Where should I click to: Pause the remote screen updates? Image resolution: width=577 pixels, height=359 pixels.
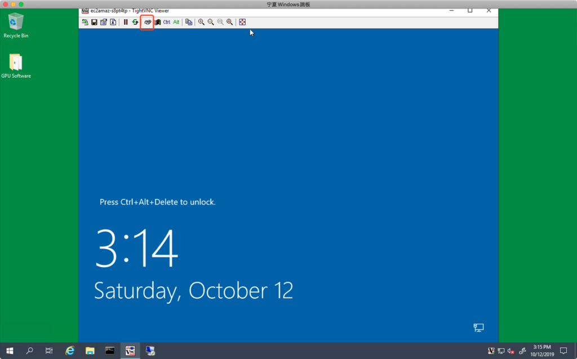[126, 22]
